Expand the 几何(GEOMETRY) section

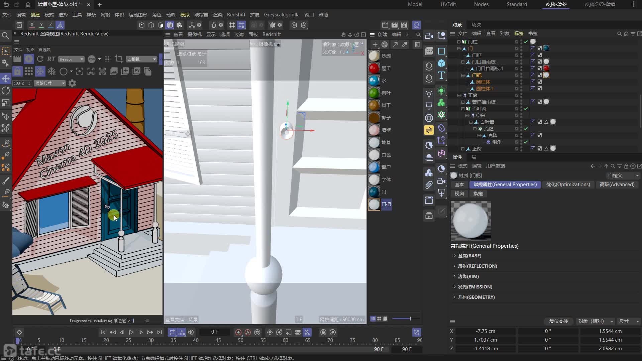pyautogui.click(x=476, y=297)
